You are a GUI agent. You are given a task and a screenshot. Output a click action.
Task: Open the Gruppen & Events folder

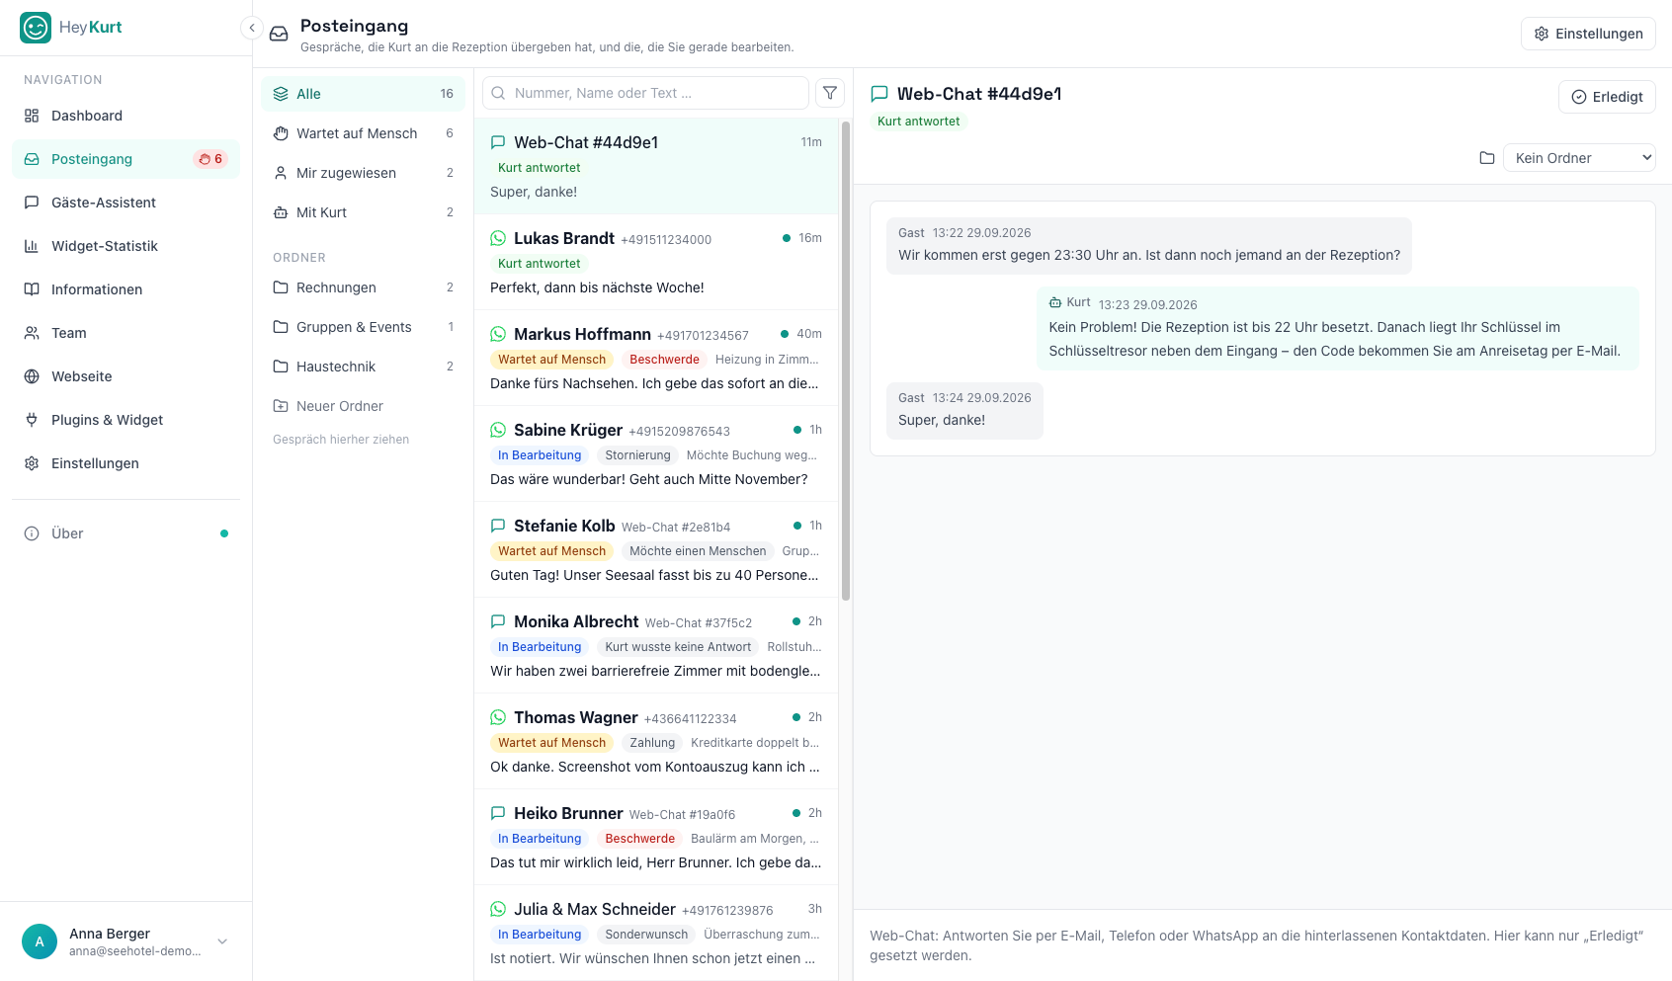[363, 327]
